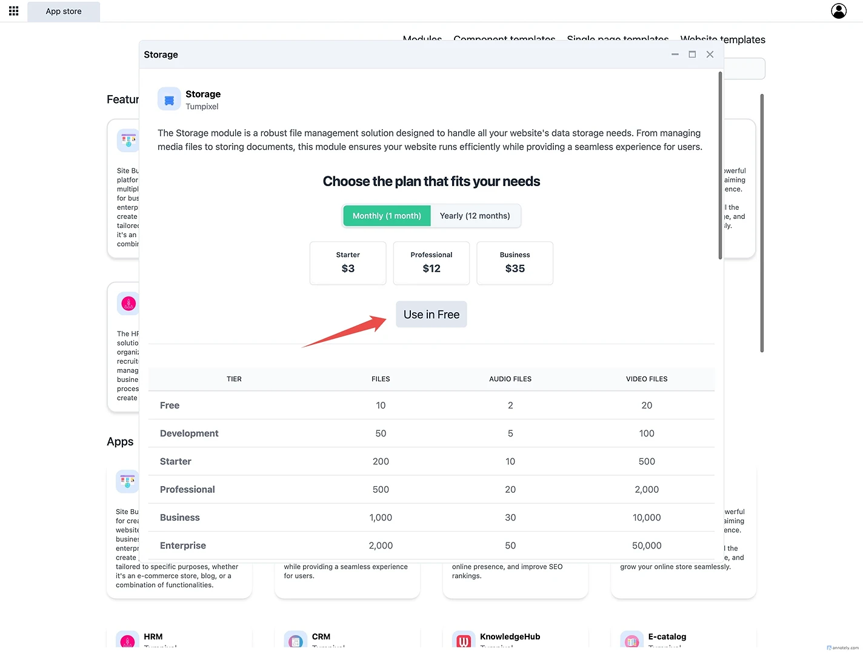
Task: Choose the Business $35 plan
Action: coord(515,263)
